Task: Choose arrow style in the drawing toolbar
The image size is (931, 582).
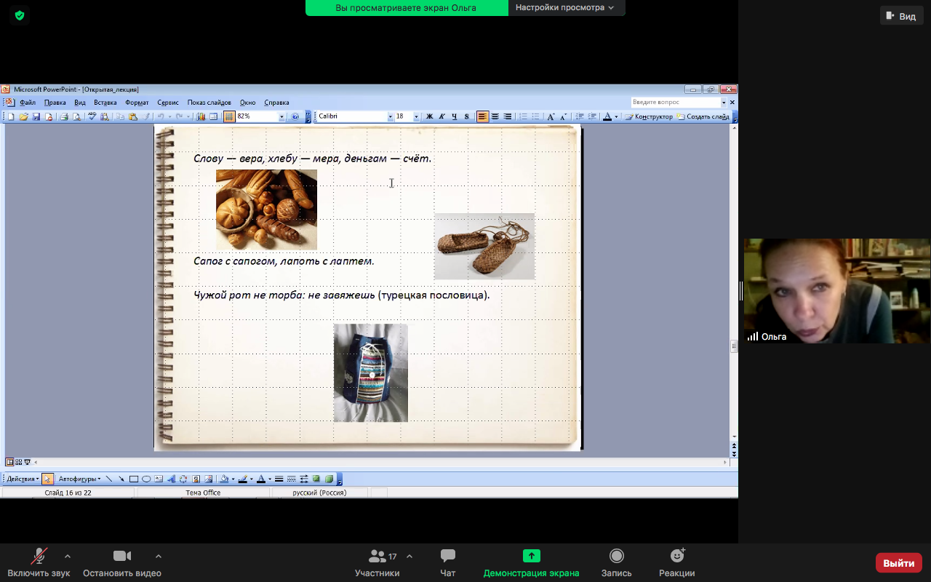Action: click(304, 479)
